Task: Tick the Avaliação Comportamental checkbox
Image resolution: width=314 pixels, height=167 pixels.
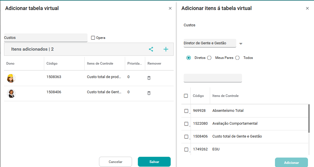Action: [186, 124]
